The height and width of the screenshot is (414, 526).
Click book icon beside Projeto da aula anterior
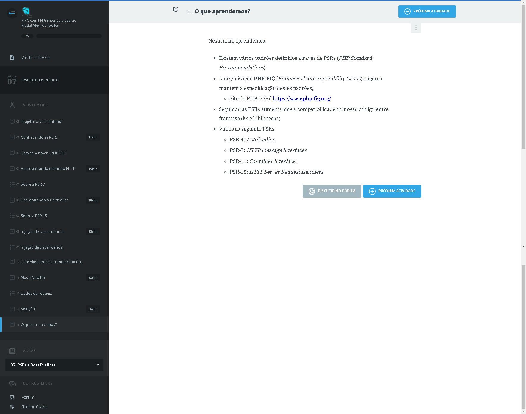coord(12,122)
